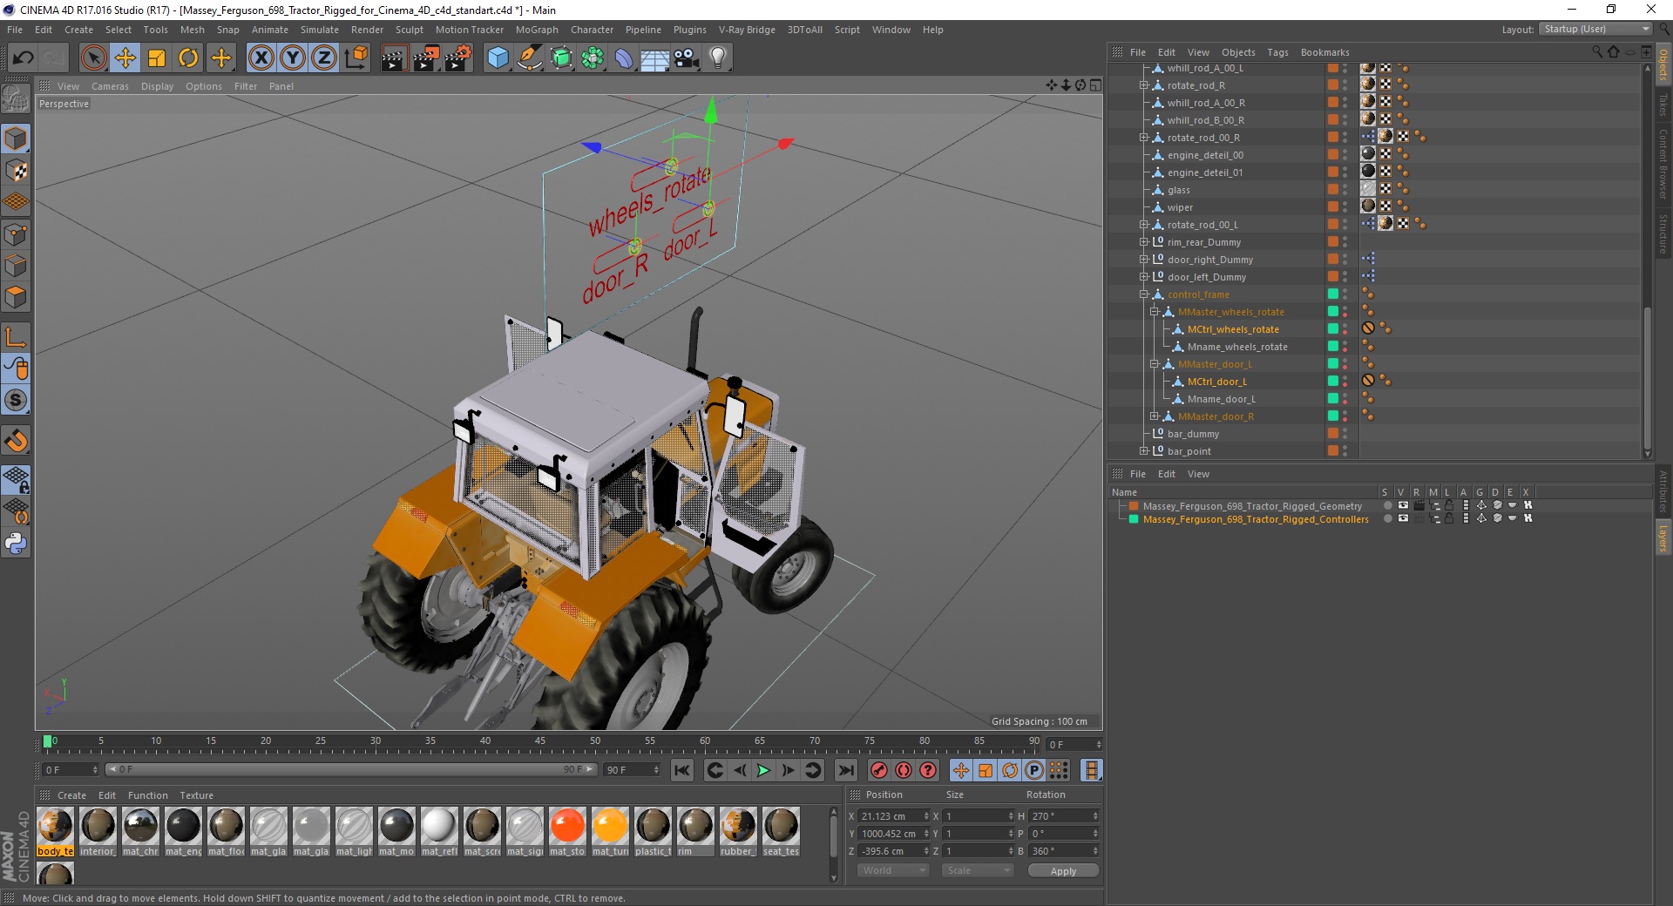Collapse the control_frame tree item
1673x906 pixels.
(x=1143, y=294)
